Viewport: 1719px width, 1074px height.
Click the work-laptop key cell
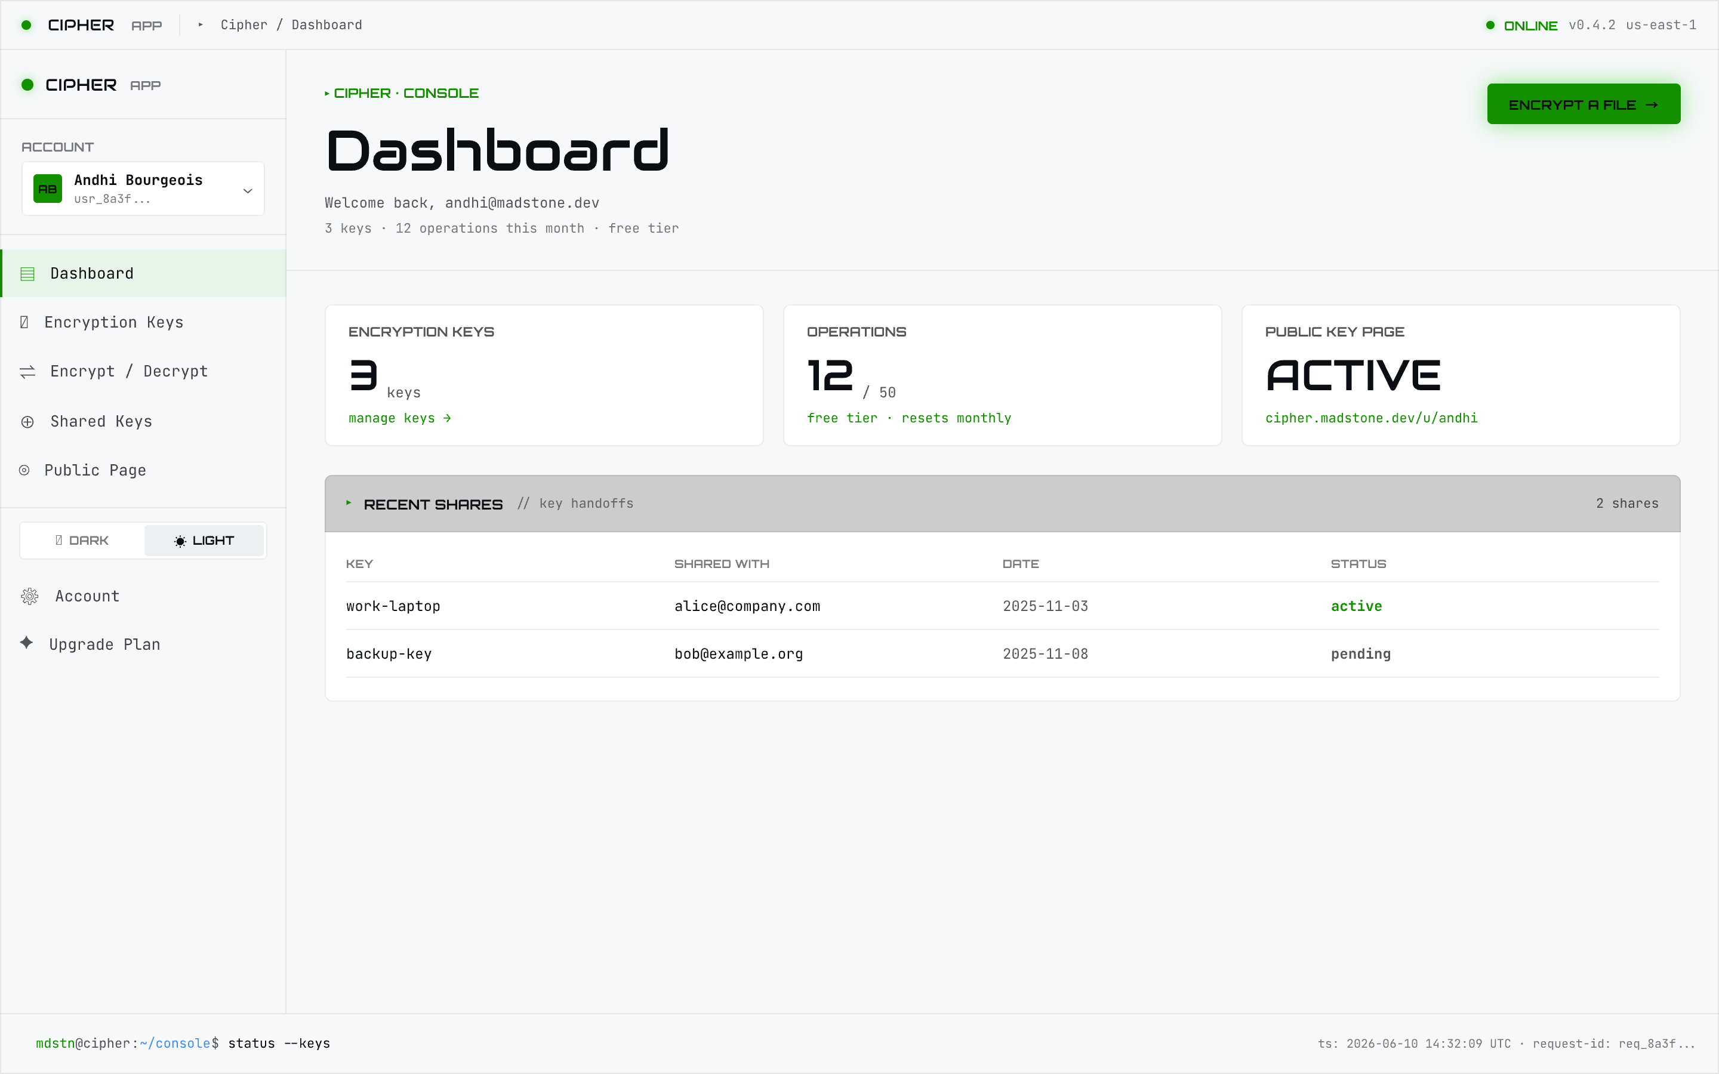click(x=393, y=606)
